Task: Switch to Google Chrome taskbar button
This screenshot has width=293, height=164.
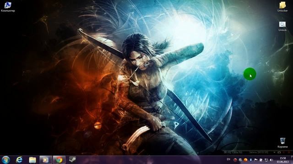Action: 59,160
